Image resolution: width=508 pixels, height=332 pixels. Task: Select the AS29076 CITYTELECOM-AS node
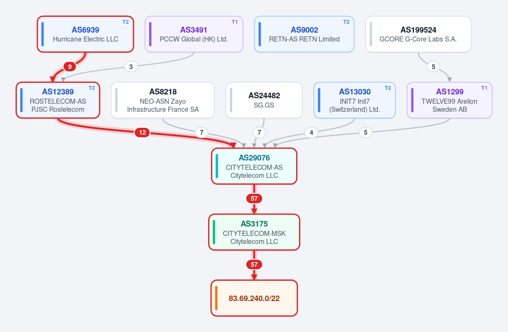pos(254,166)
